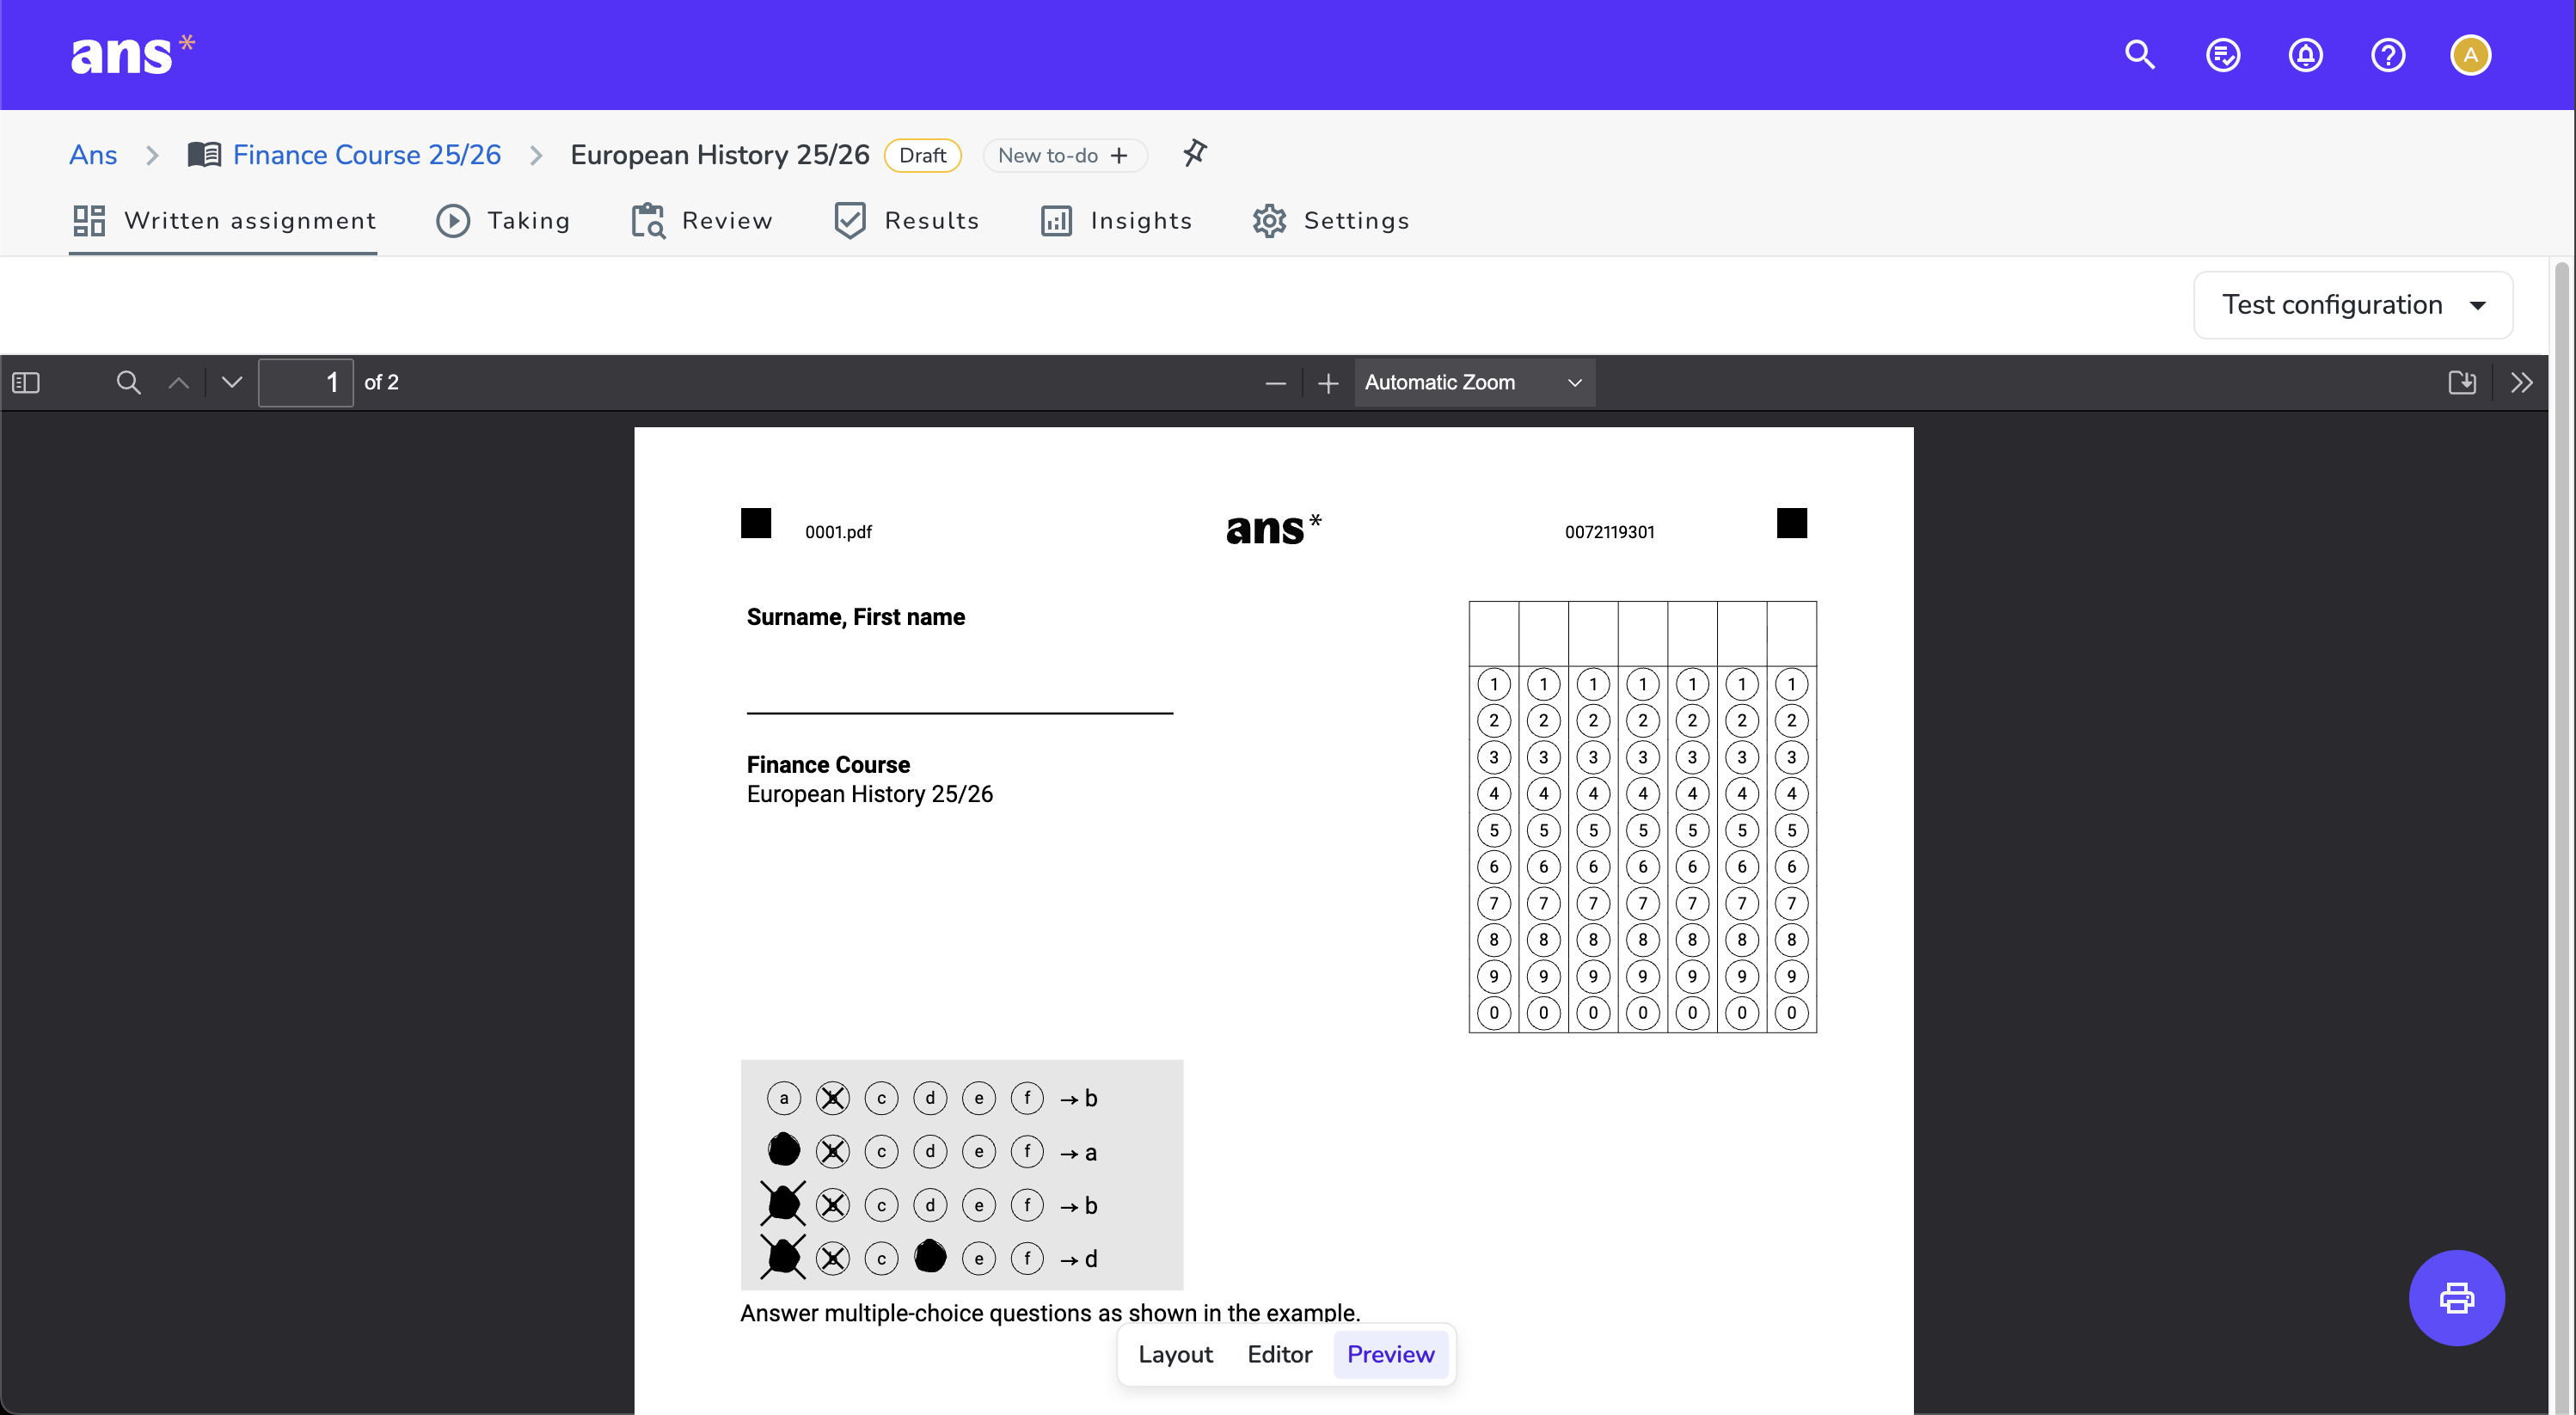Pin this assignment with the pin icon
Viewport: 2576px width, 1415px height.
tap(1194, 154)
